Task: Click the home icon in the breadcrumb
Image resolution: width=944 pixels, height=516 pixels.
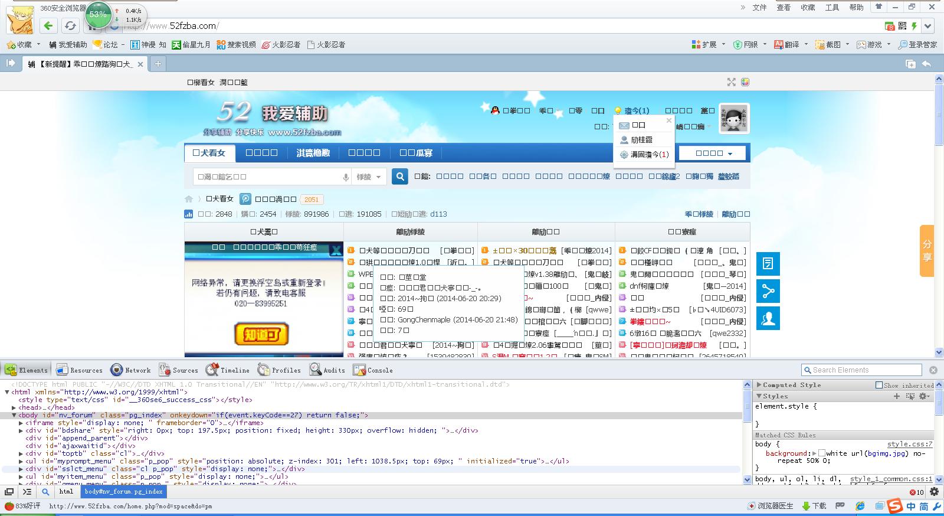Action: [x=189, y=199]
